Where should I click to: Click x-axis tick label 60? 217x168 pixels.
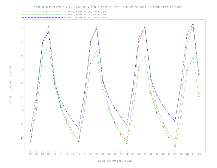151,154
